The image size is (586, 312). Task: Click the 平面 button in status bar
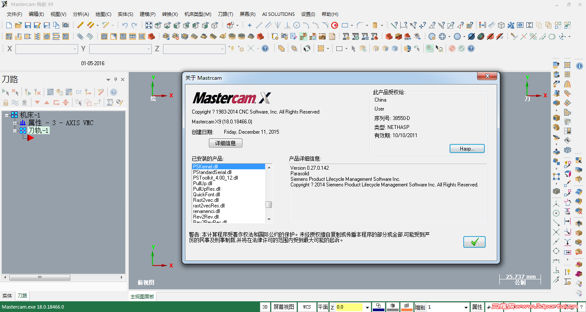(x=323, y=307)
